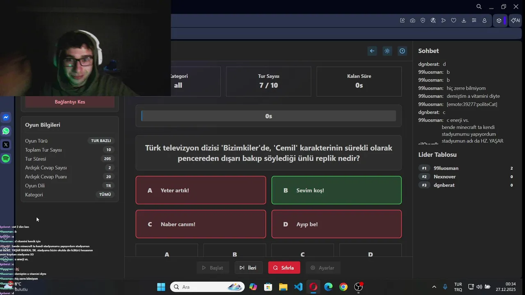Open the ad blocker shield icon
525x295 pixels.
click(423, 20)
